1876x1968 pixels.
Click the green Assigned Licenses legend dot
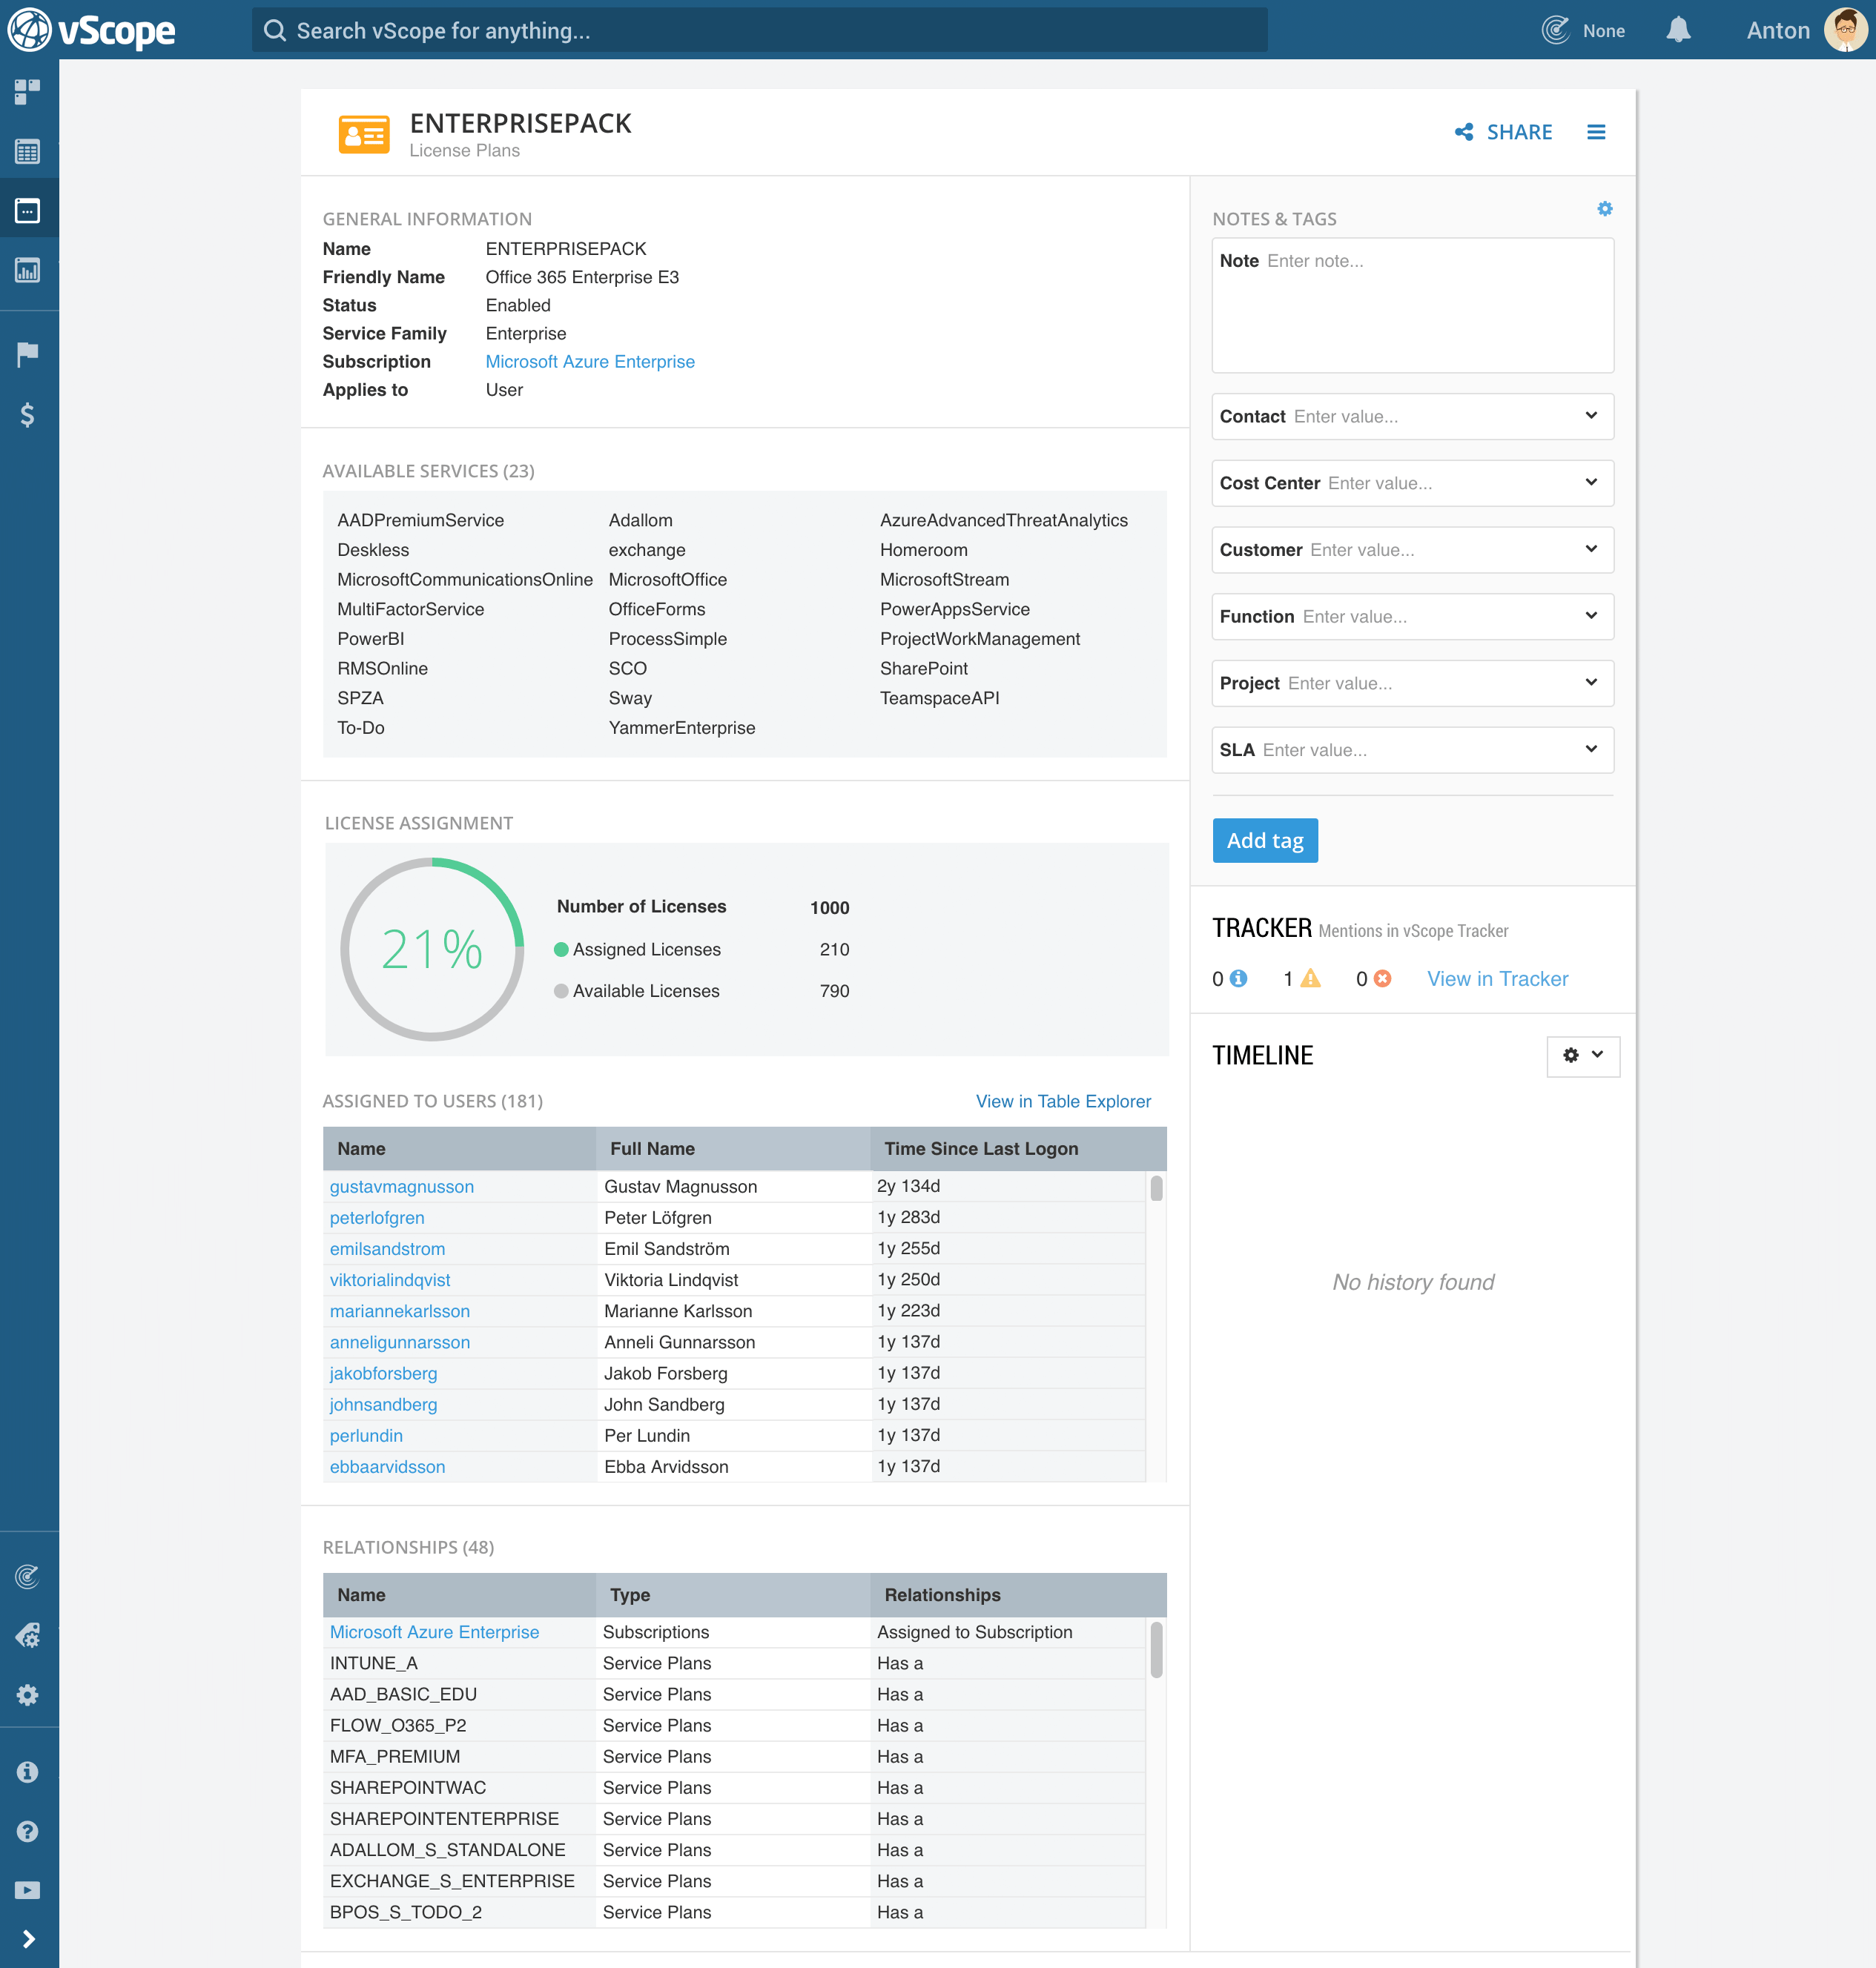coord(561,950)
